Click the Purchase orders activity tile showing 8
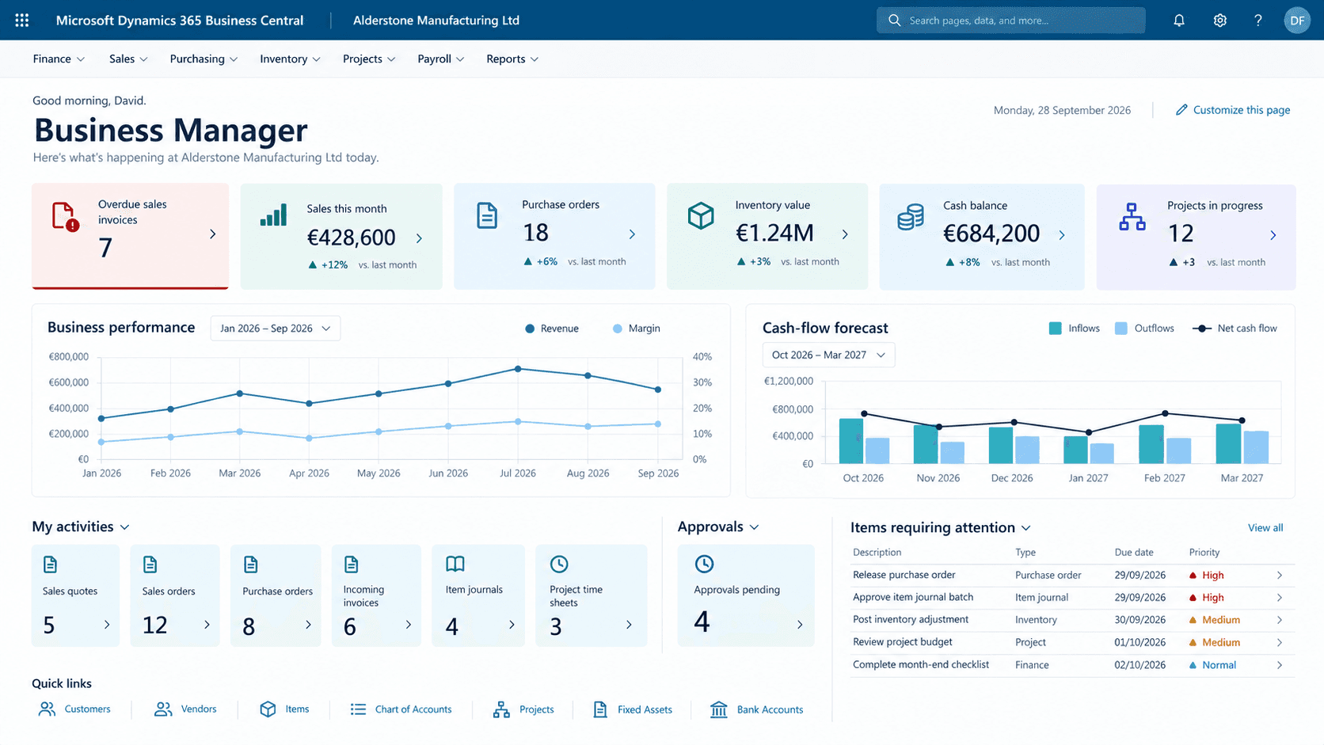 pos(276,595)
